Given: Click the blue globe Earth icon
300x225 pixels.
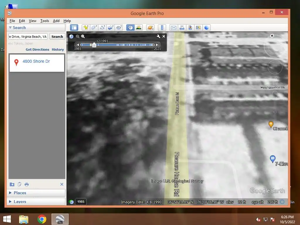Looking at the screenshot, I should click(x=207, y=28).
